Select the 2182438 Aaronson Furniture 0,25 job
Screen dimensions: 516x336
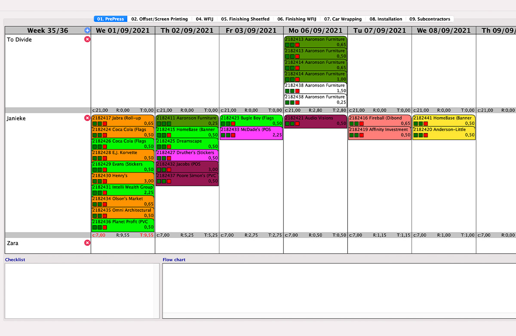click(x=315, y=100)
